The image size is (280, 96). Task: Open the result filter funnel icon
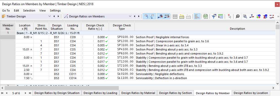[214, 16]
